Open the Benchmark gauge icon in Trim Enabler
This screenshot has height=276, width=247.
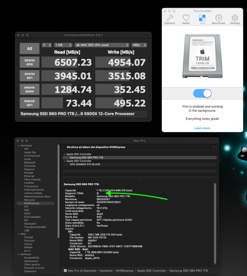[218, 18]
